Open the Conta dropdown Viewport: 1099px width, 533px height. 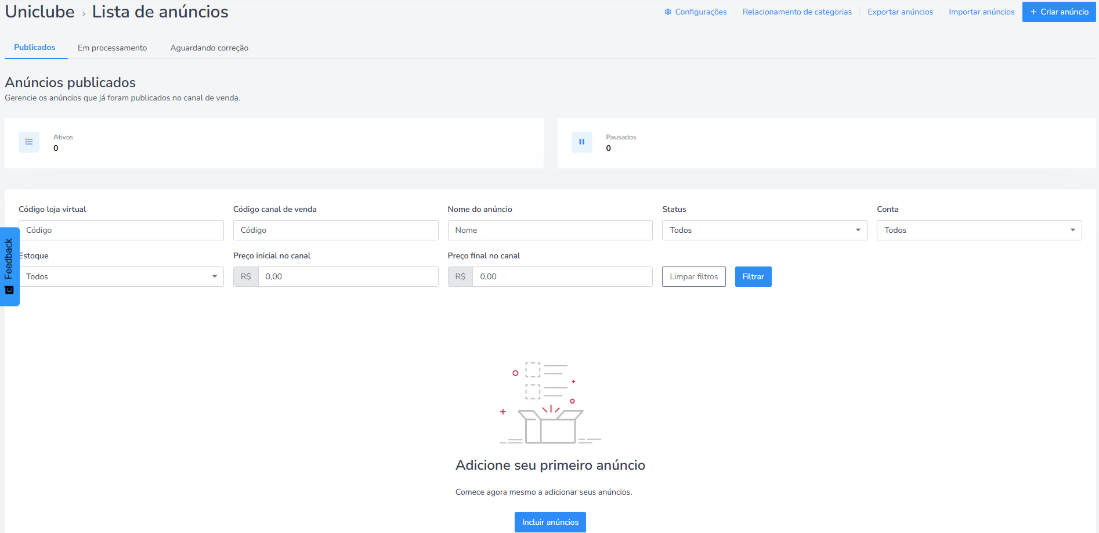click(979, 231)
